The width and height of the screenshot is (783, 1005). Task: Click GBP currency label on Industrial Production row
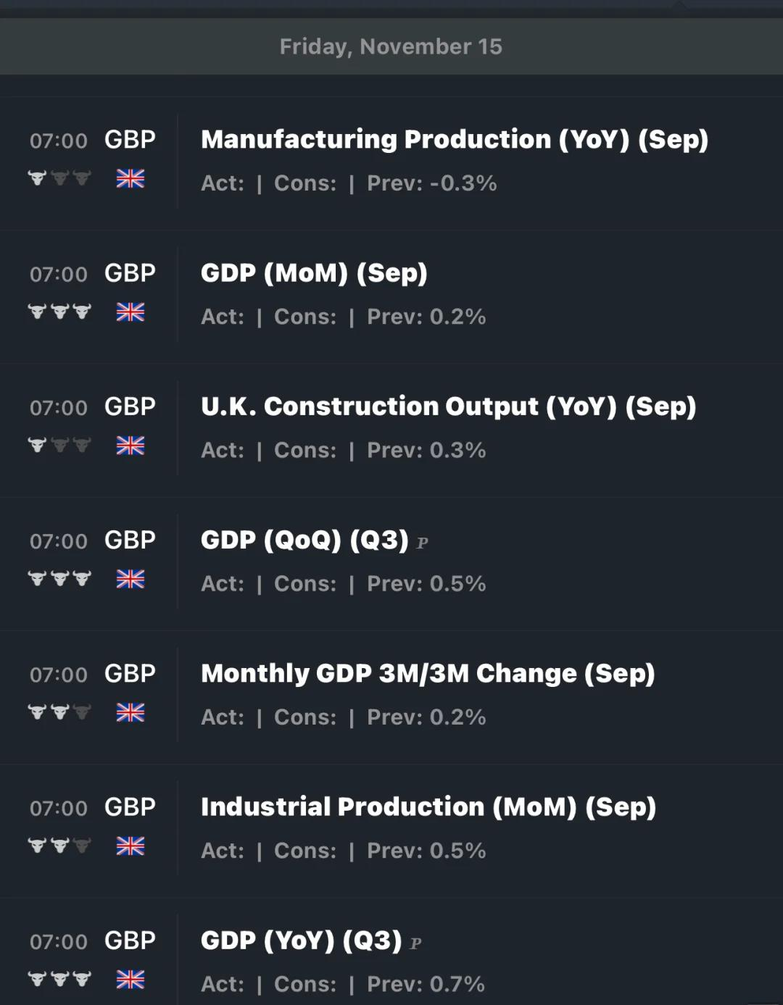(x=130, y=806)
